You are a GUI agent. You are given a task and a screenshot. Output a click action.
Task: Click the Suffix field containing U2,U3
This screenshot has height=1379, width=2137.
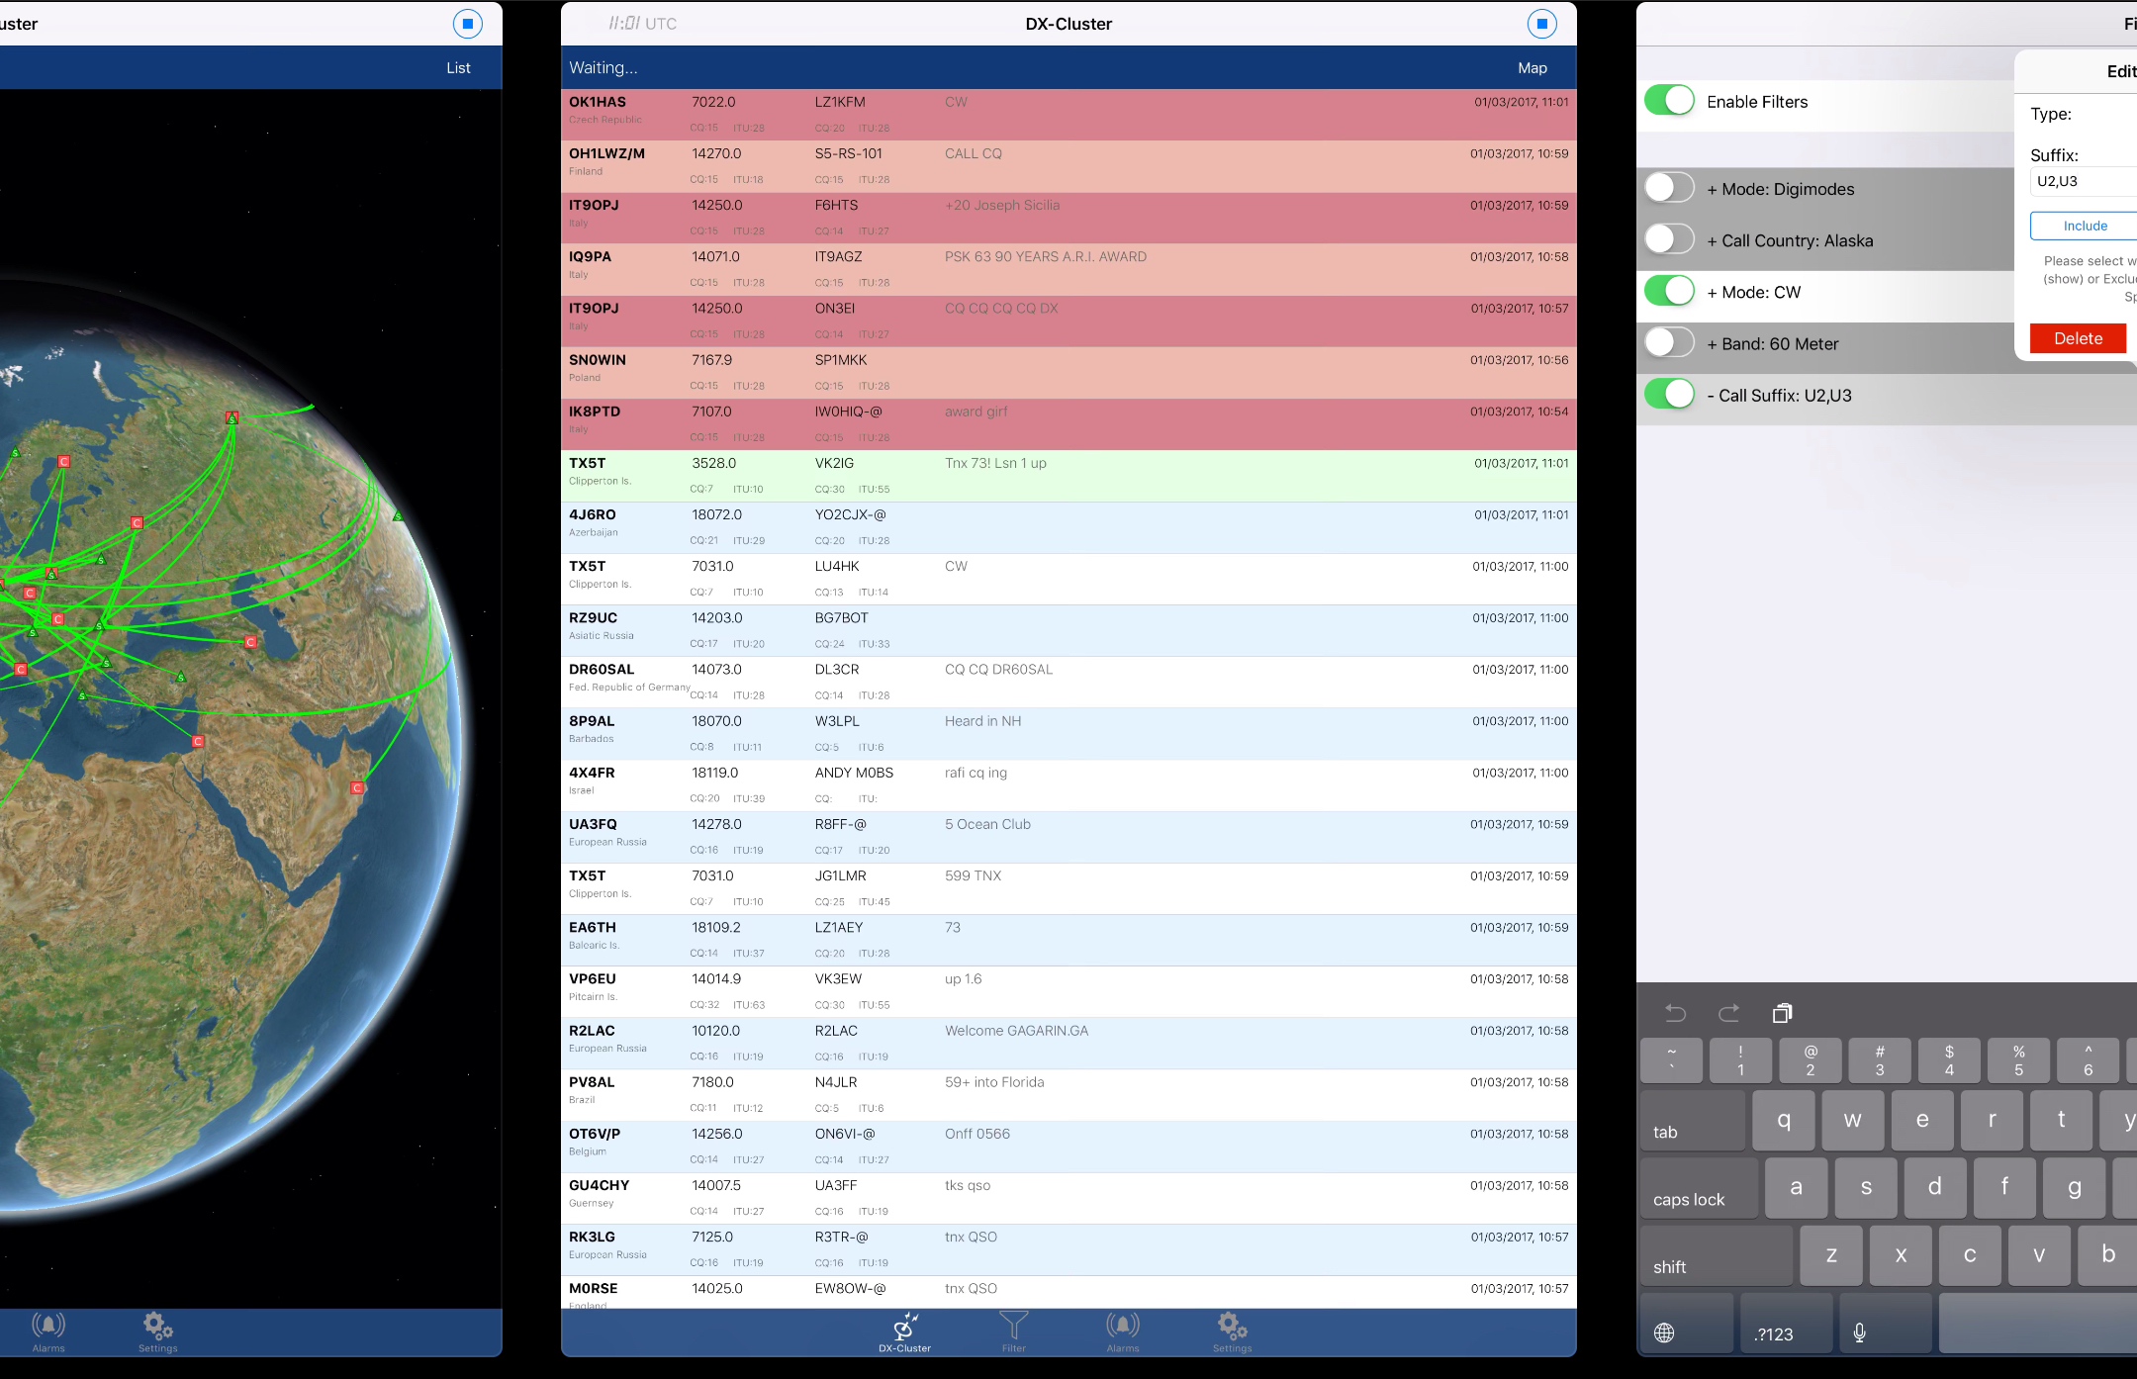(x=2083, y=181)
